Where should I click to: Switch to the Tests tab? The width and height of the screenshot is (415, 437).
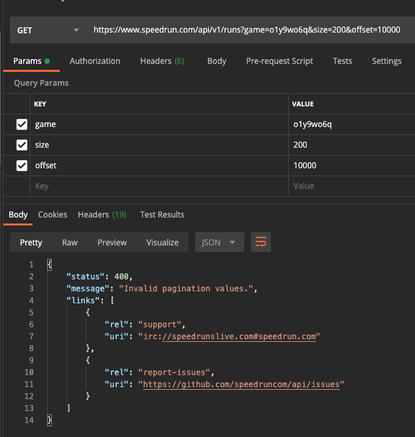(x=343, y=61)
